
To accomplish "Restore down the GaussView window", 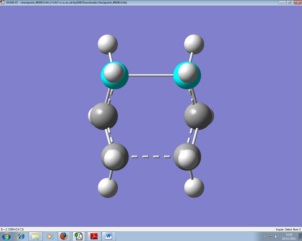I will coord(290,2).
